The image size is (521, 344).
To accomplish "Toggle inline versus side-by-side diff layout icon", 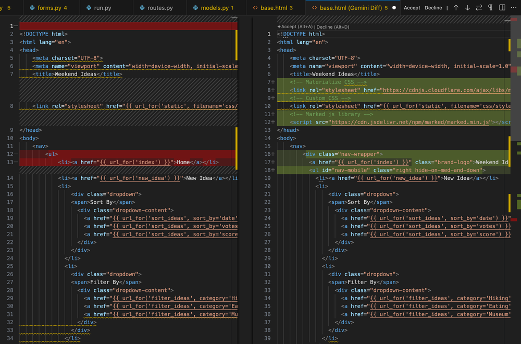I will [502, 8].
